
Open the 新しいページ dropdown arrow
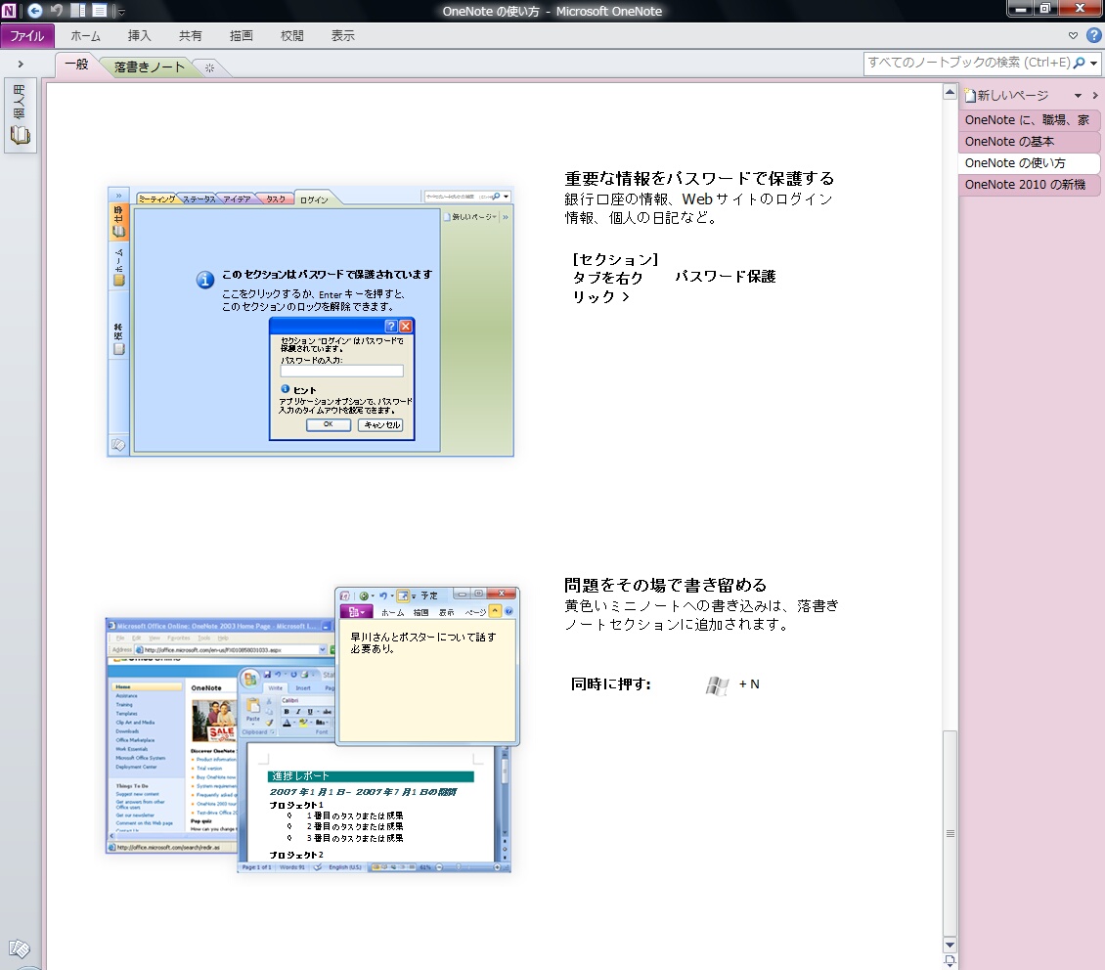point(1078,96)
